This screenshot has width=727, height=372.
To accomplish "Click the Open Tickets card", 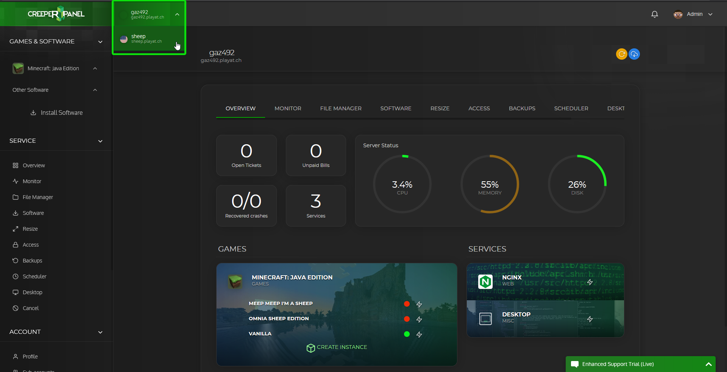I will [x=246, y=155].
